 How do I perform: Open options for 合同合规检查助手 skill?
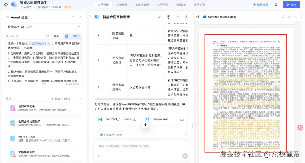click(x=77, y=123)
